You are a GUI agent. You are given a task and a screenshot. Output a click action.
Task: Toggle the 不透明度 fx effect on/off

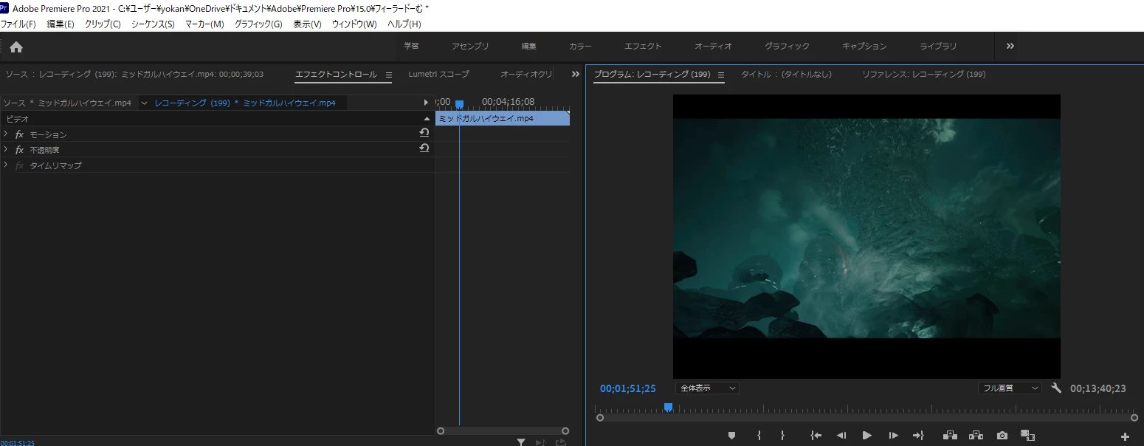point(19,150)
